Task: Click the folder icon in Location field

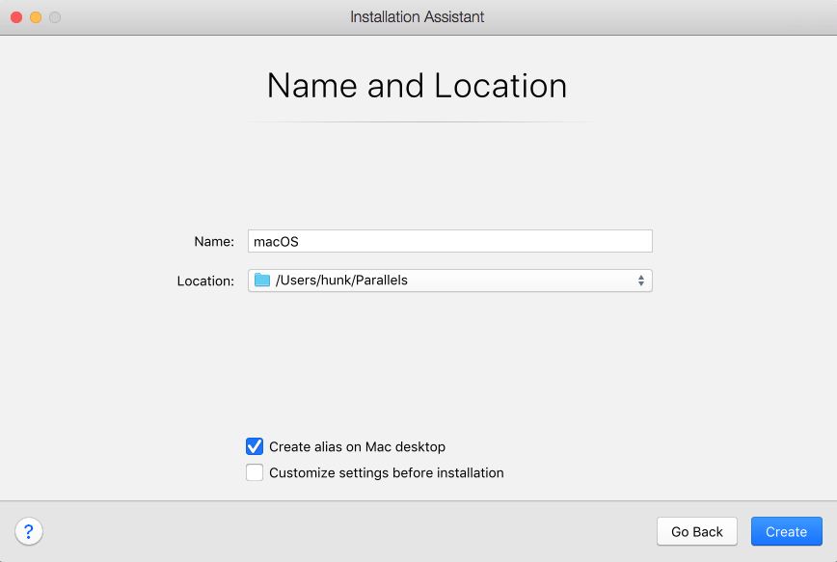Action: pyautogui.click(x=262, y=281)
